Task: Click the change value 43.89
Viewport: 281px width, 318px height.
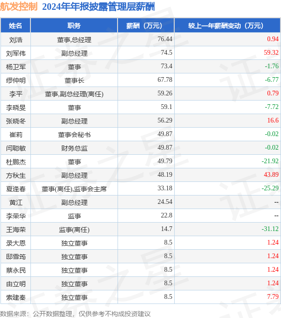Action: click(271, 174)
